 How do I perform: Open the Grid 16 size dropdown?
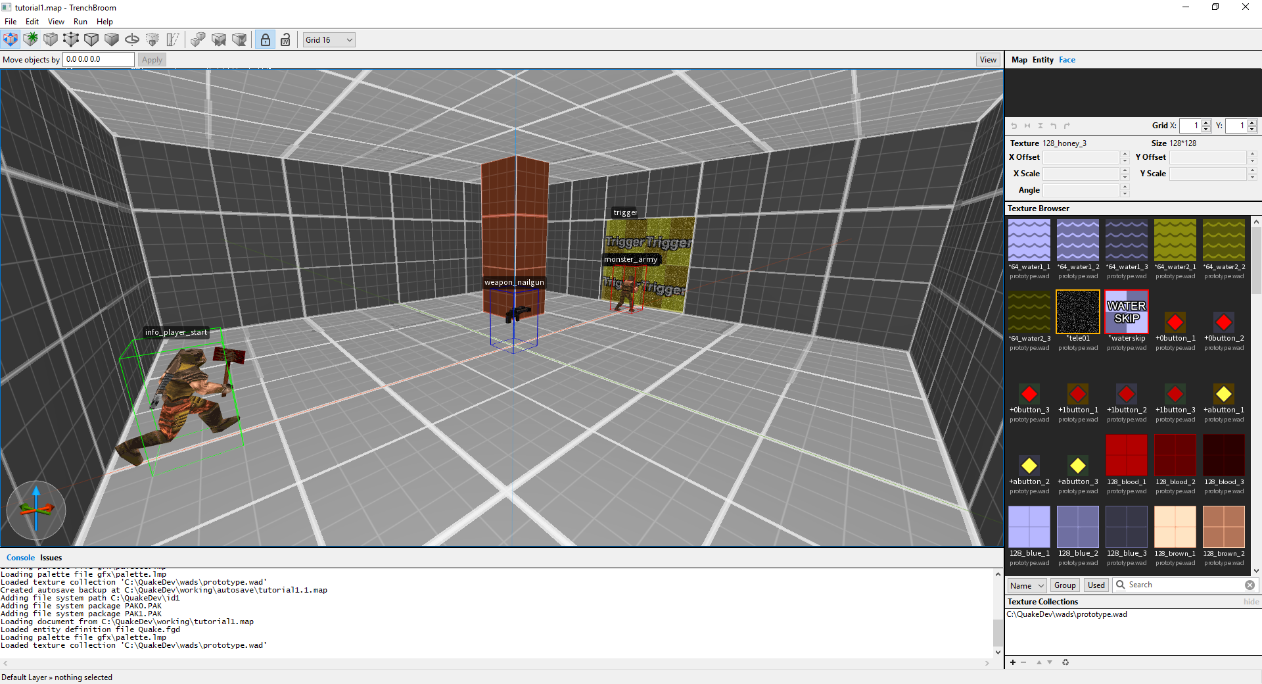(329, 39)
